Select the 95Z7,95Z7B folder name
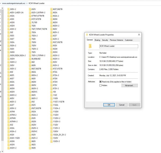Screen dimensions: 161x153 tap(58, 42)
